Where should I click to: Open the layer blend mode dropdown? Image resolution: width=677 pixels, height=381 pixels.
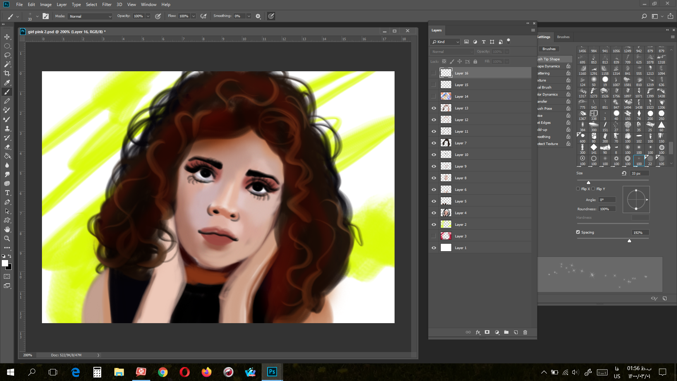(452, 52)
